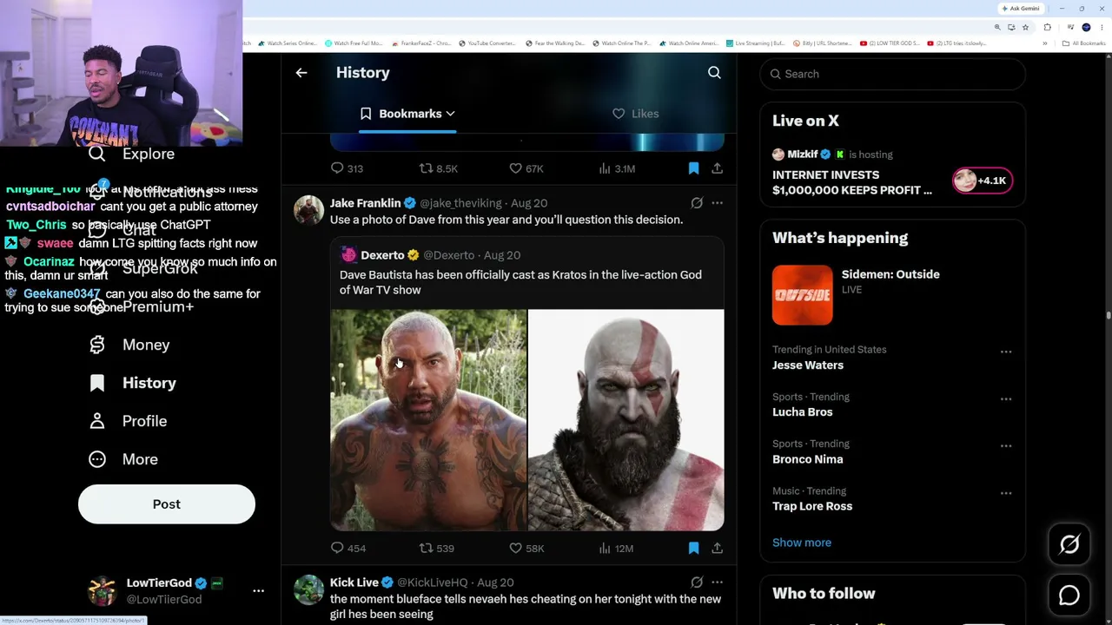The image size is (1112, 625).
Task: Like the post with 58K likes
Action: (x=526, y=549)
